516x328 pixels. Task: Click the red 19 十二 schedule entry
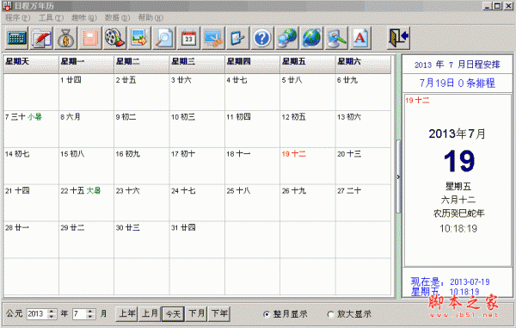pos(417,101)
